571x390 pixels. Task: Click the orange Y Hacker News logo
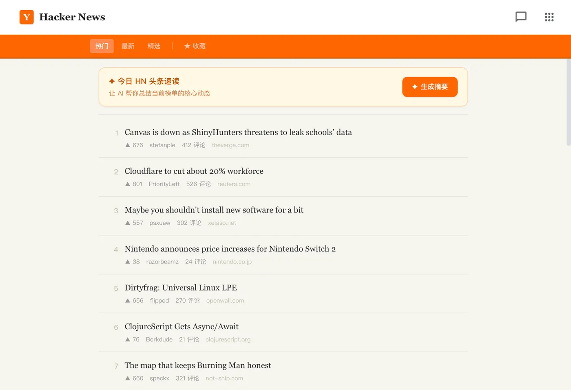click(27, 17)
